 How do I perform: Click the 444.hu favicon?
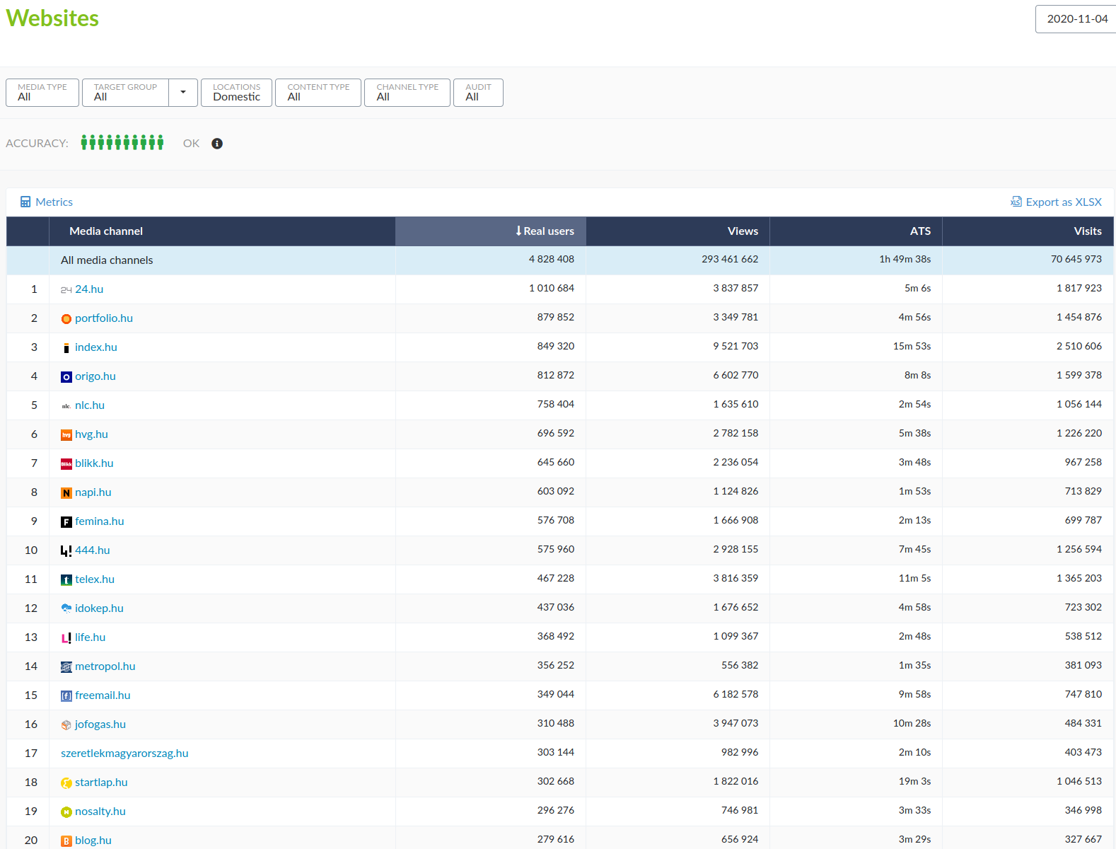click(66, 550)
